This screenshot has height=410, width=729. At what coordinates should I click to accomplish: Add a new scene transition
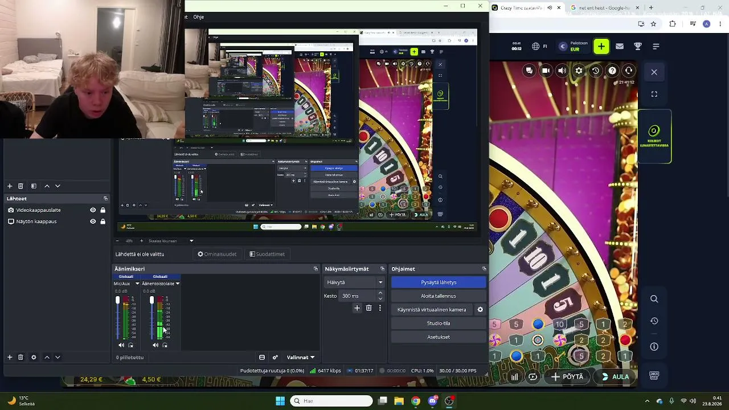click(x=357, y=308)
